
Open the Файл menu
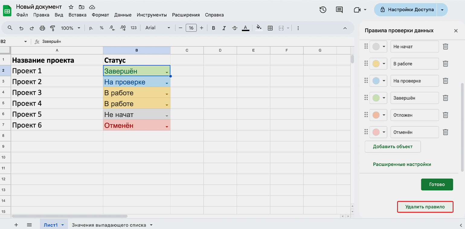tap(22, 15)
